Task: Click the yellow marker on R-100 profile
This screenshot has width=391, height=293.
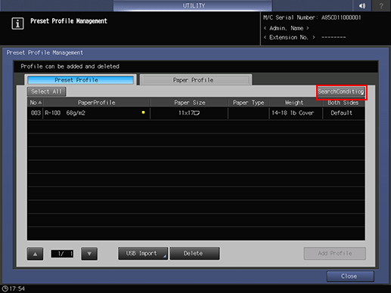Action: (x=143, y=113)
